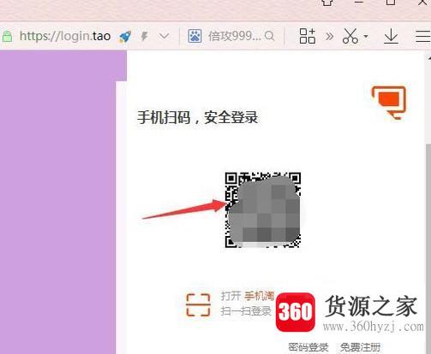Open the extensions grid-plus icon
The height and width of the screenshot is (354, 431).
click(x=308, y=36)
